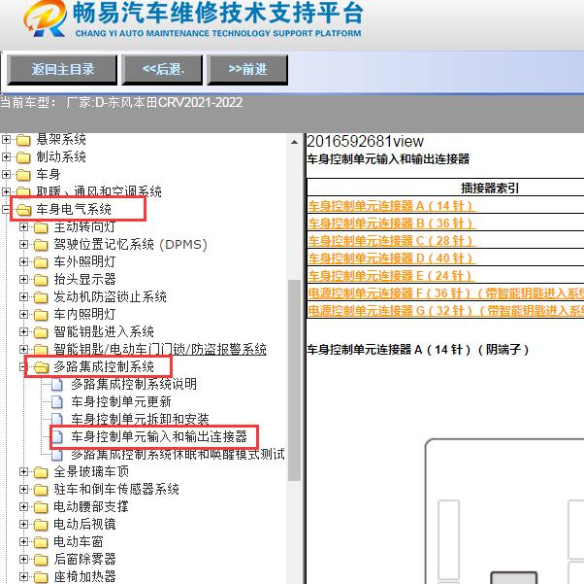
Task: Click the 抬头显示器 folder icon
Action: [x=41, y=280]
